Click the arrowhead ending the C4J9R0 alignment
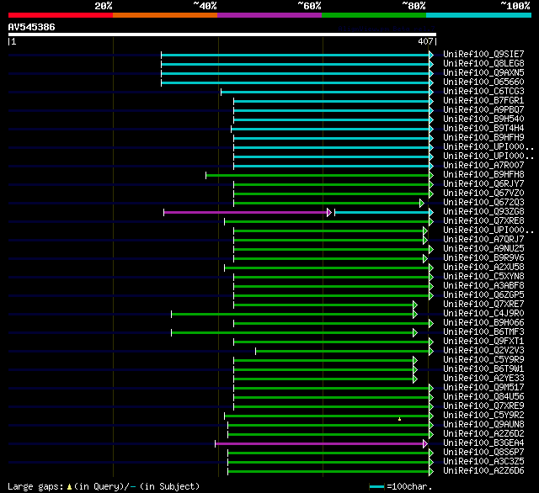The height and width of the screenshot is (493, 539). pyautogui.click(x=415, y=314)
